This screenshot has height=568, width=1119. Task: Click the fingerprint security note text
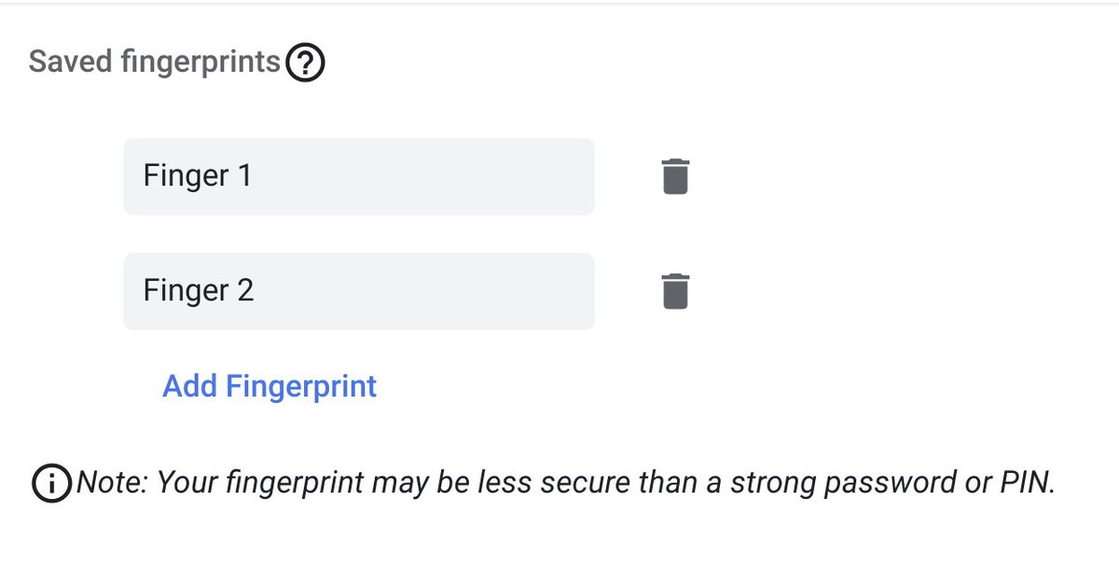coord(565,483)
